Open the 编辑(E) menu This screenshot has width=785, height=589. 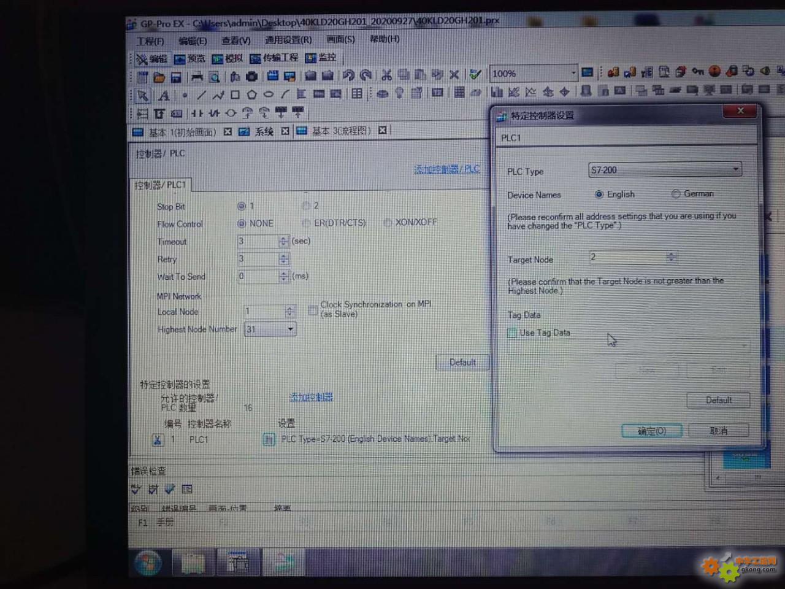coord(193,40)
